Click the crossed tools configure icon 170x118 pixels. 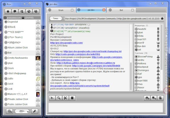click(65, 98)
